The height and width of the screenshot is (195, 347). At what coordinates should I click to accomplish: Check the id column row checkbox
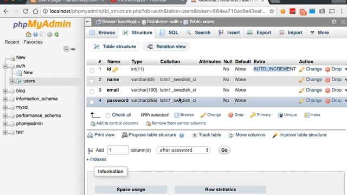tap(92, 70)
